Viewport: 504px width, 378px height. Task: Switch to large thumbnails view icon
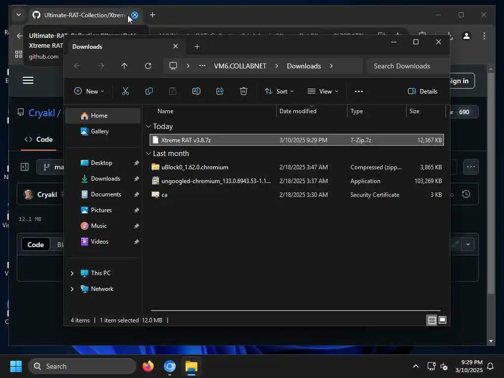click(442, 320)
